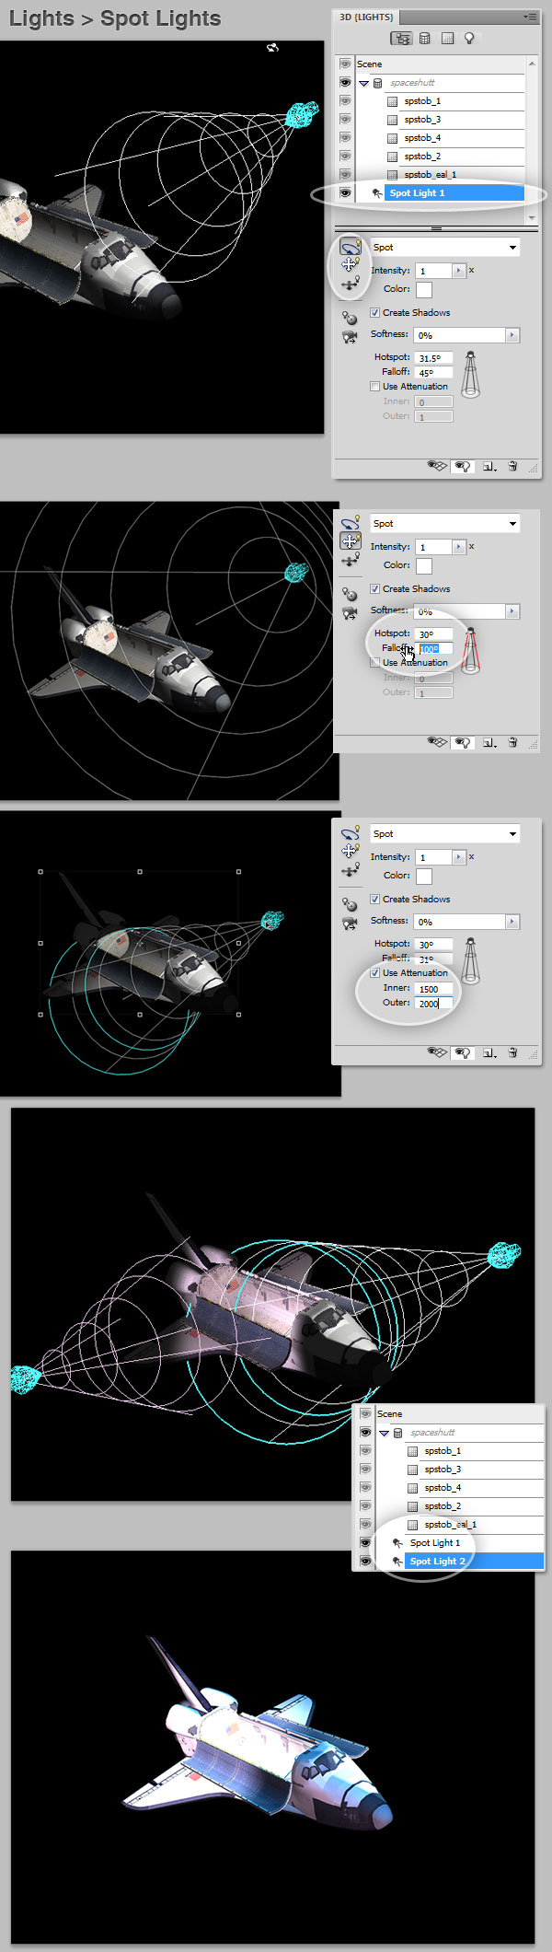
Task: Filter by meshes in 3D panel header
Action: (x=425, y=39)
